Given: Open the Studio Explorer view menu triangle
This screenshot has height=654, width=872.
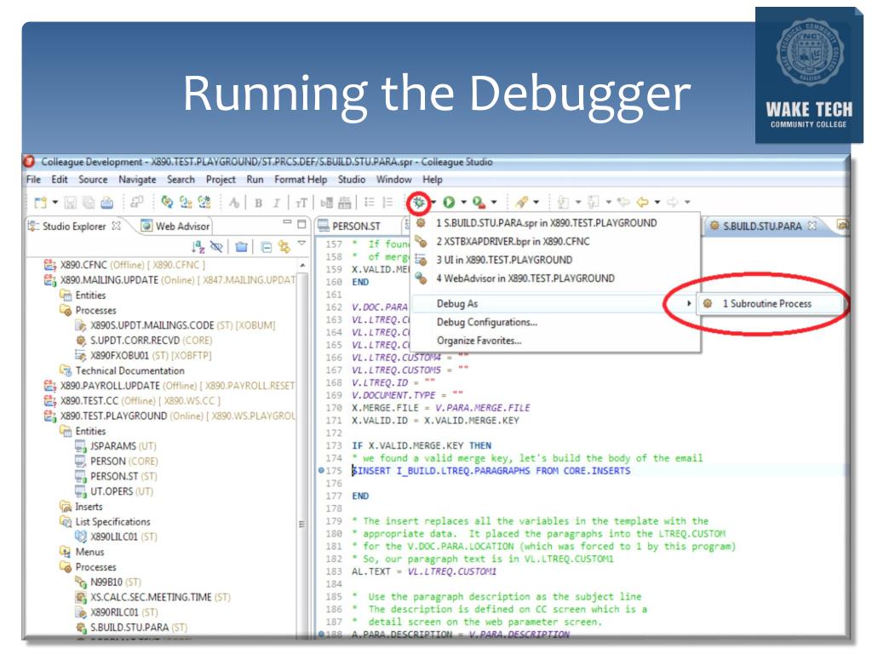Looking at the screenshot, I should coord(301,244).
